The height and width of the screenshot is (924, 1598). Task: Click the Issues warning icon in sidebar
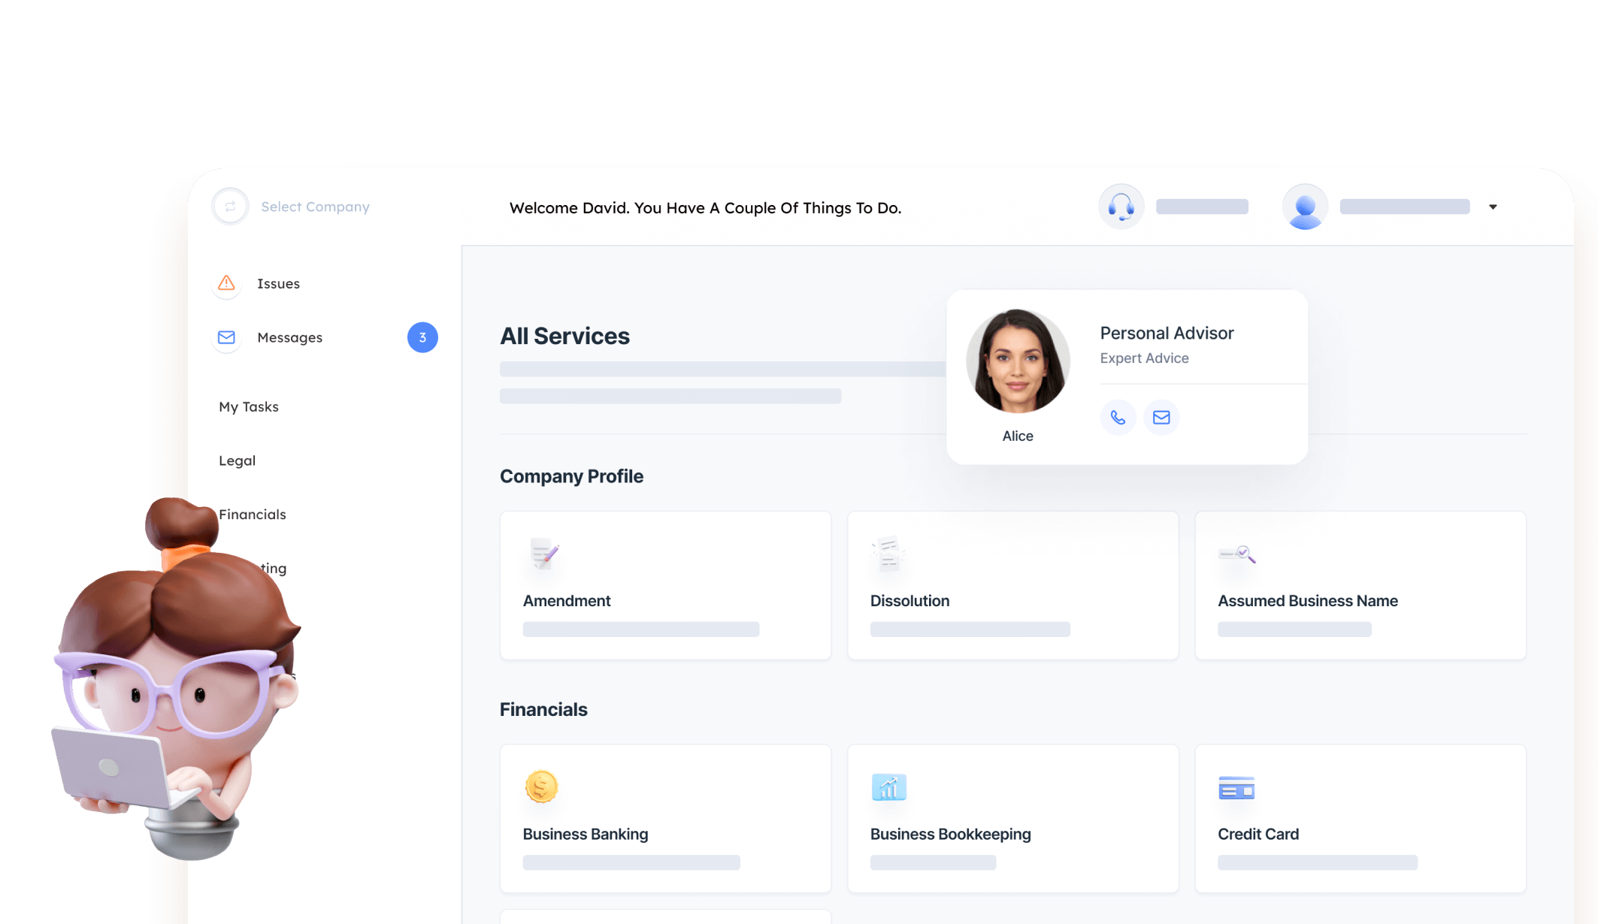(x=225, y=282)
